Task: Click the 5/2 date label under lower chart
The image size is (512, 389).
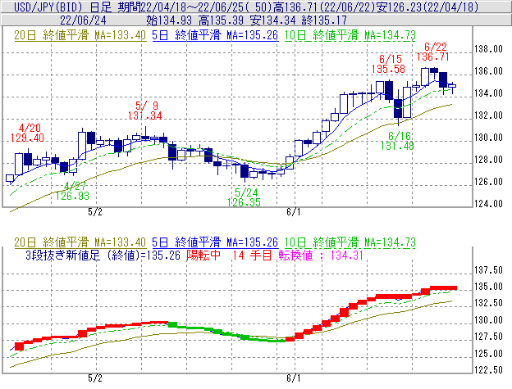Action: [95, 378]
